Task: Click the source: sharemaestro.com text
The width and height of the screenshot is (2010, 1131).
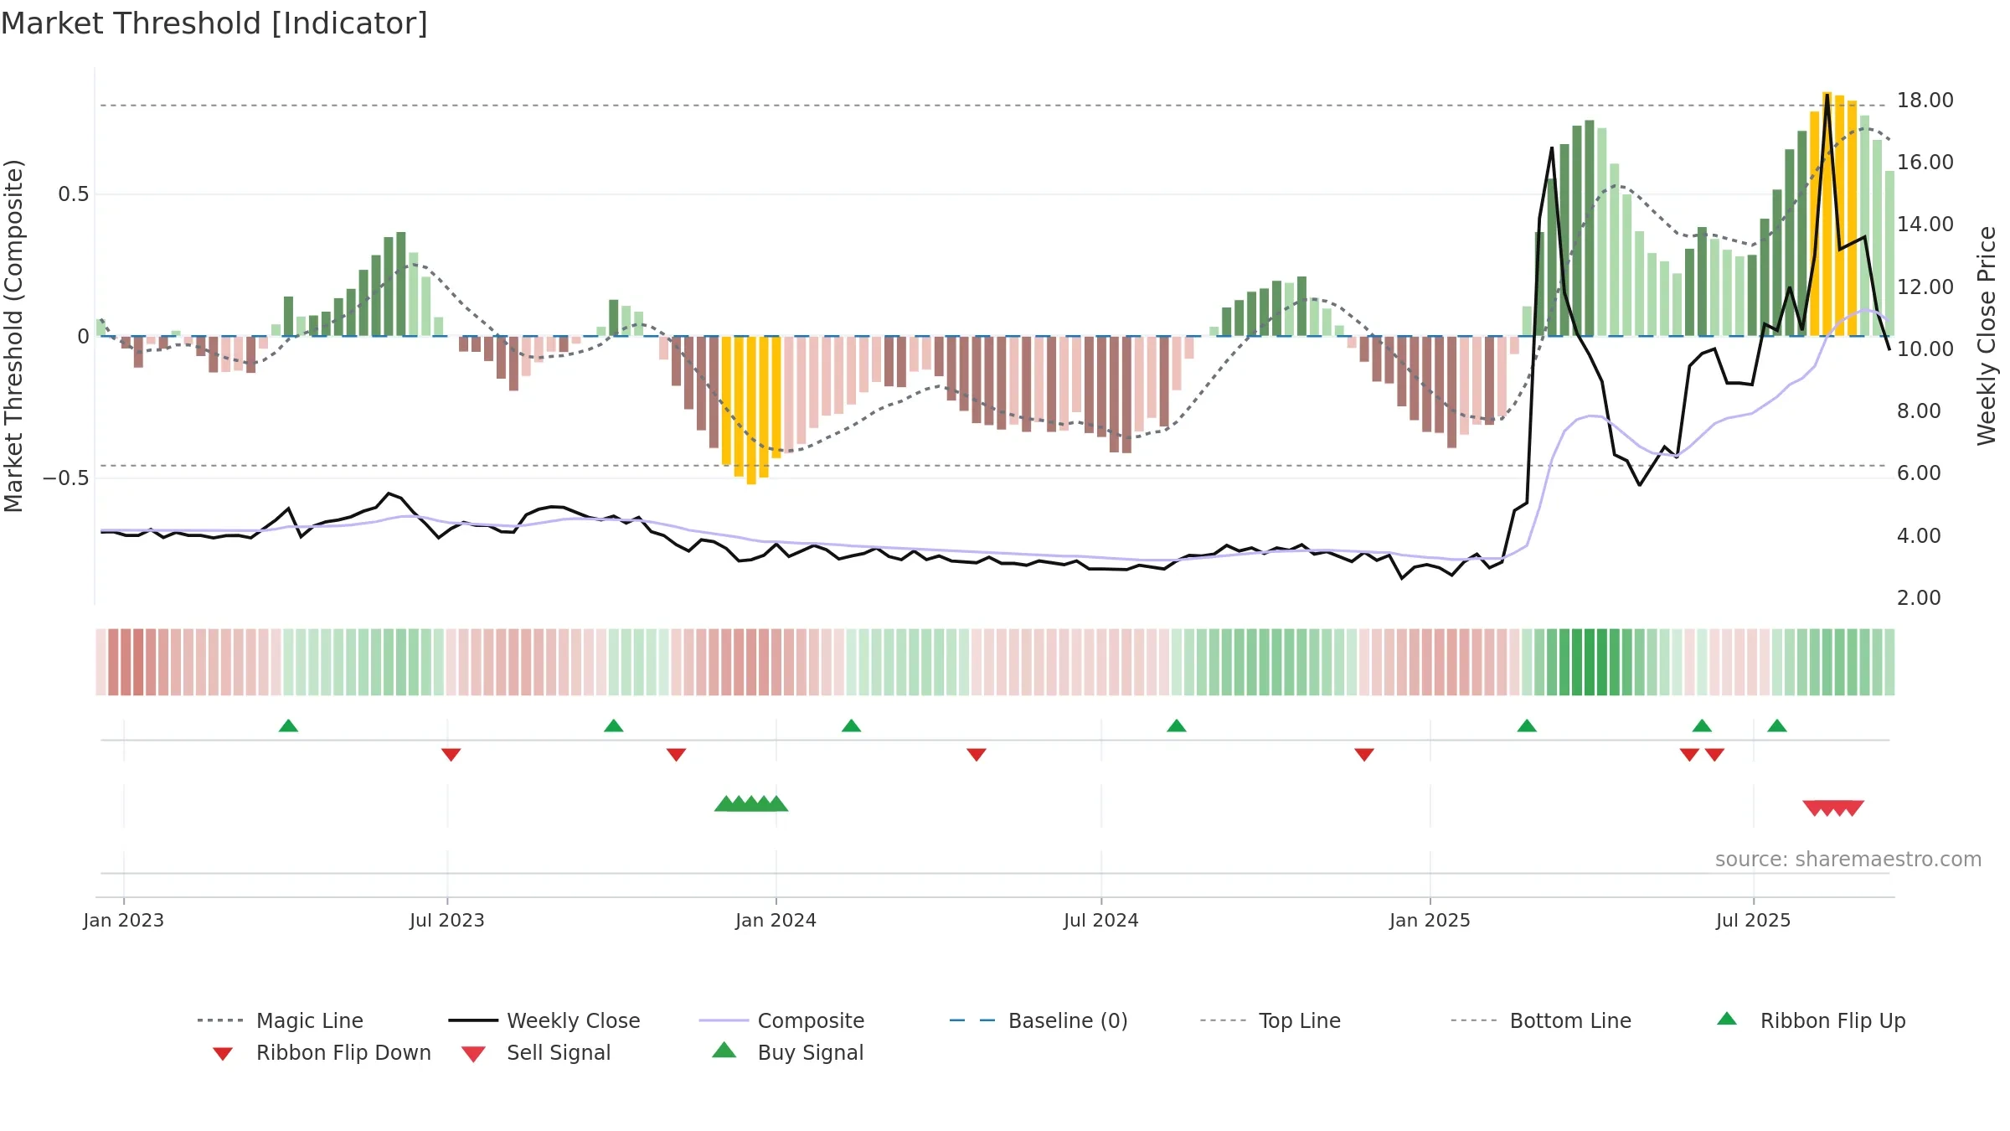Action: [x=1848, y=860]
